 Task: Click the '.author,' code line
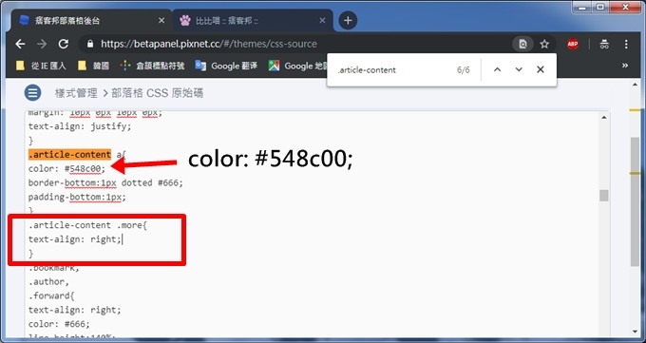(48, 282)
